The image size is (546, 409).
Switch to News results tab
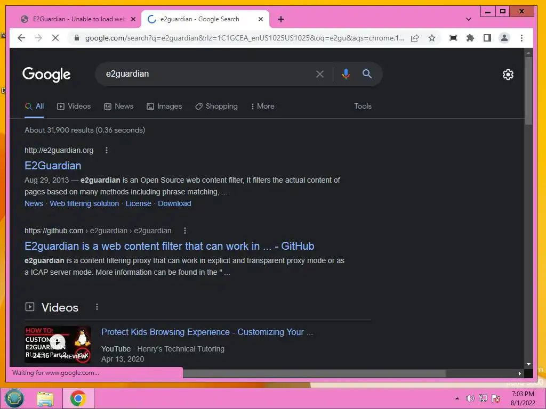(x=119, y=107)
